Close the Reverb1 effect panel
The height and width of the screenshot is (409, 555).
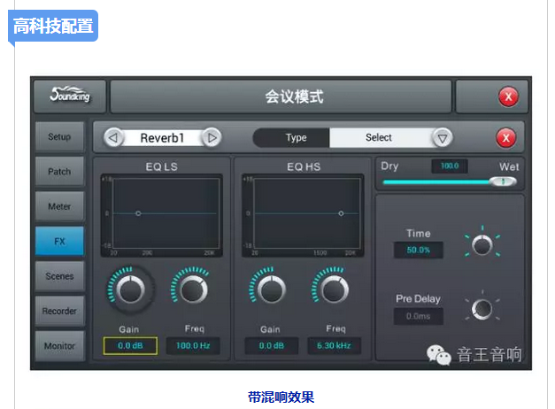(505, 137)
